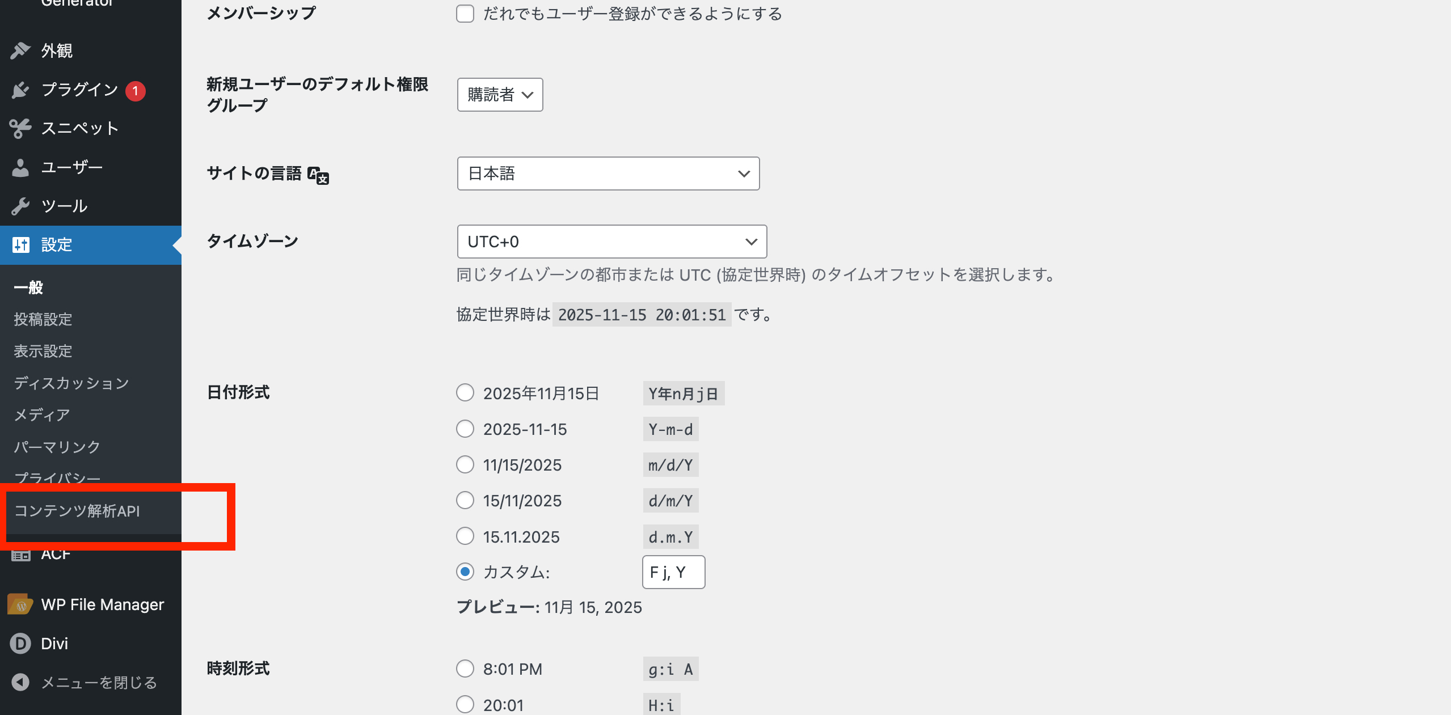
Task: Expand the サイトの言語 language dropdown
Action: (608, 174)
